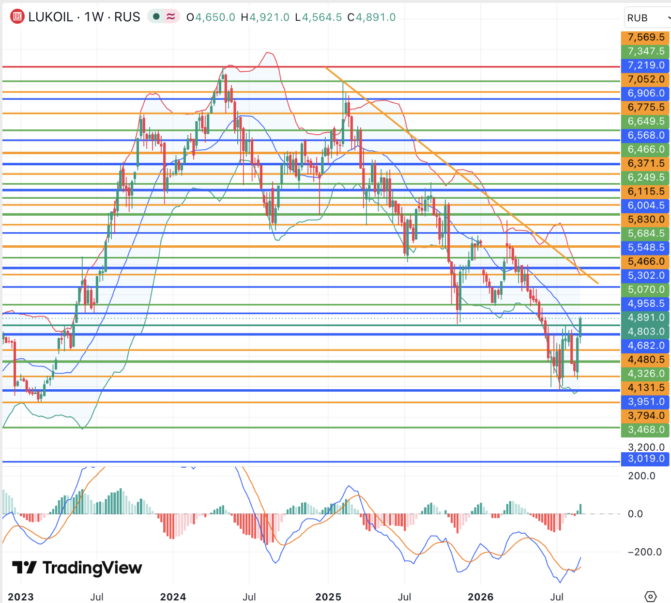Click the 7,347.5 price label
Viewport: 671px width, 603px height.
tap(645, 51)
